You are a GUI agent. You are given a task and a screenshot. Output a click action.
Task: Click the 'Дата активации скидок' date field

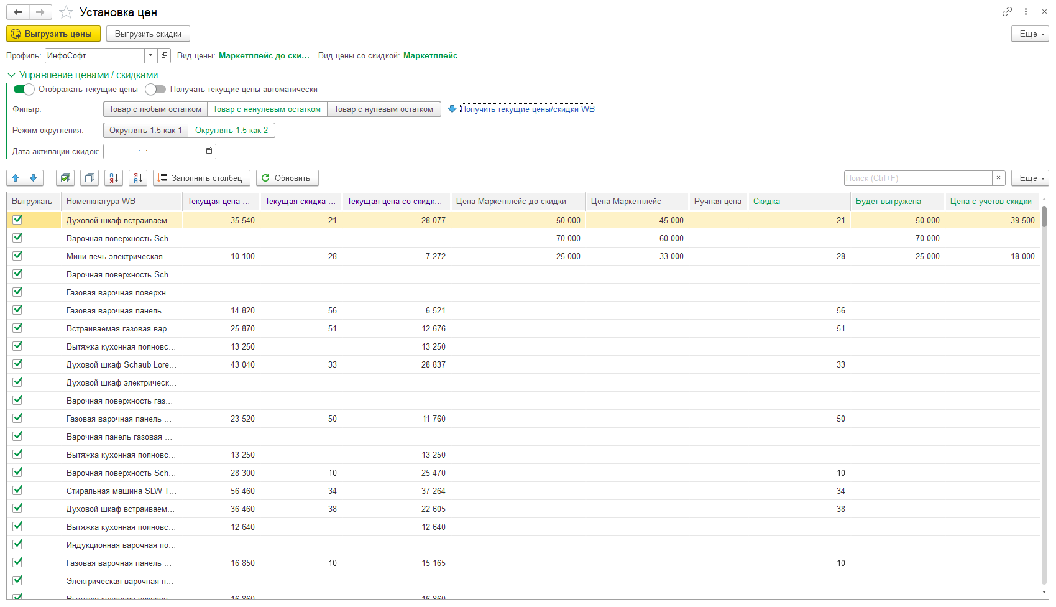click(x=153, y=151)
